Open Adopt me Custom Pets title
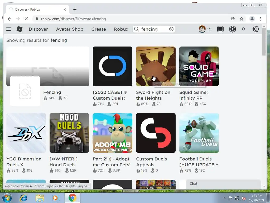This screenshot has width=270, height=203. pos(112,162)
